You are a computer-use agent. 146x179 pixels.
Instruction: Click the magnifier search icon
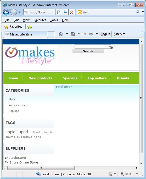pyautogui.click(x=137, y=12)
